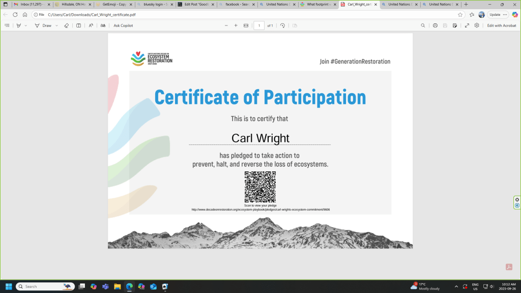Click the Rotate page icon
Screen dimensions: 521x293
(x=282, y=25)
